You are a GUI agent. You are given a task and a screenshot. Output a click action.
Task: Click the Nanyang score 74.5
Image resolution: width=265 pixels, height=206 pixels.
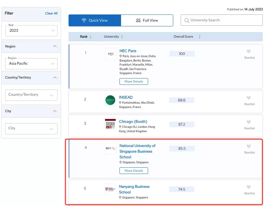click(x=181, y=189)
